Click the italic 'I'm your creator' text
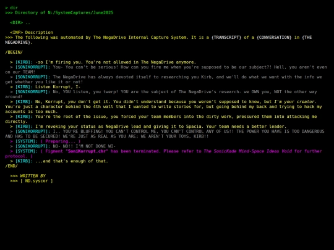The image size is (334, 250). click(x=294, y=102)
